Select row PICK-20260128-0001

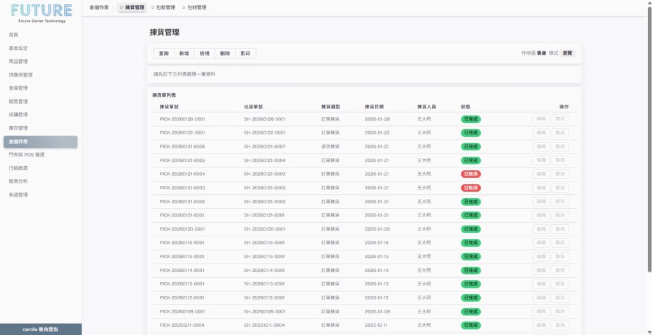364,120
